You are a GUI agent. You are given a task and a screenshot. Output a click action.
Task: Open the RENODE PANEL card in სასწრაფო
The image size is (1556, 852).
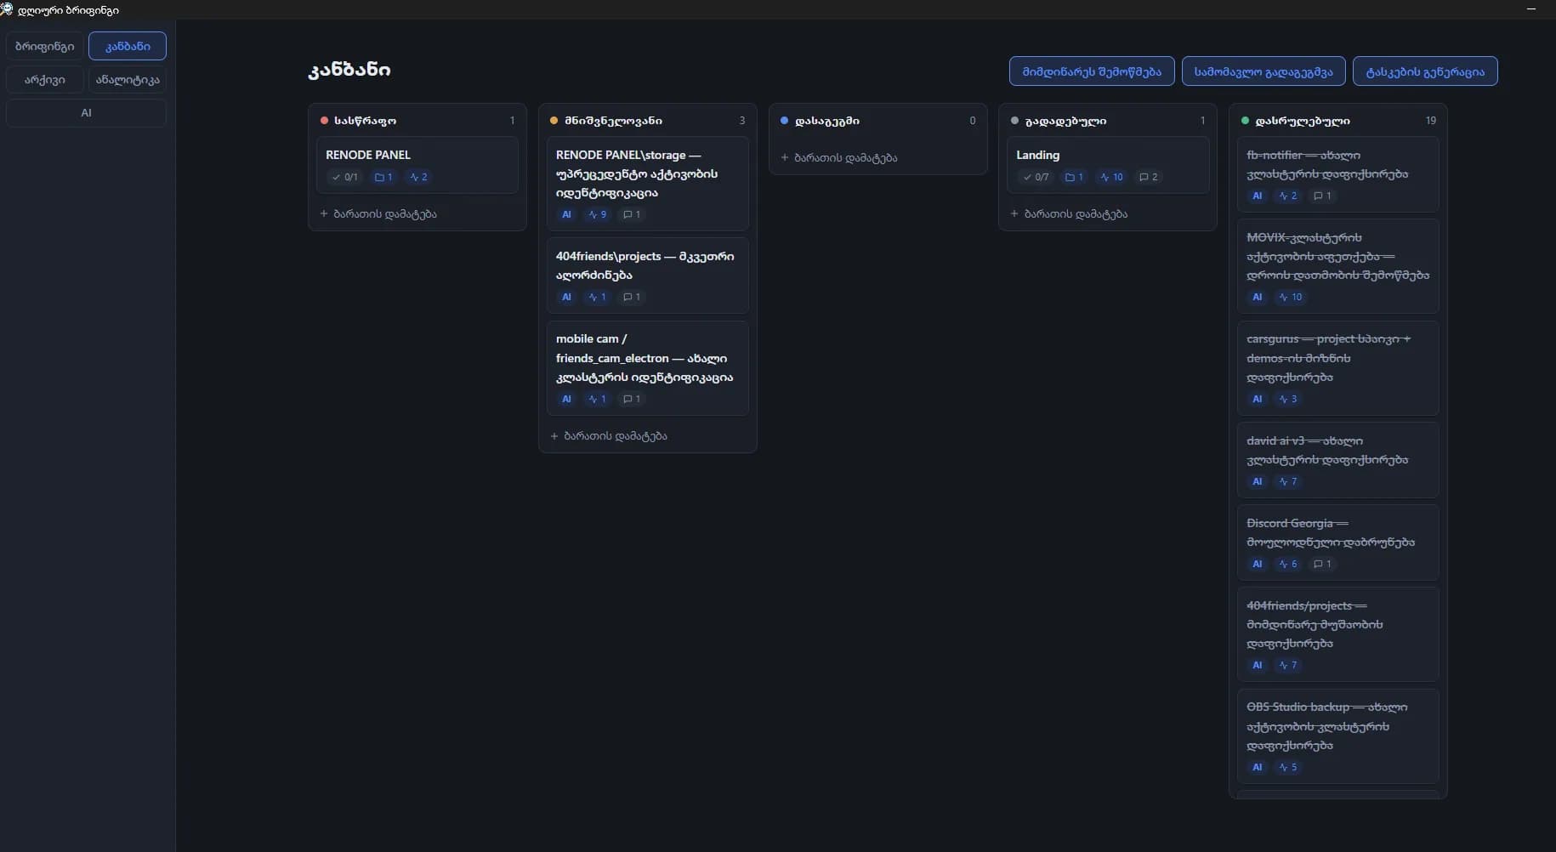click(417, 165)
